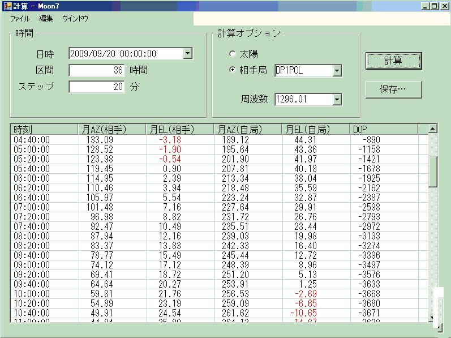Click the 時刻 column header

click(x=44, y=130)
